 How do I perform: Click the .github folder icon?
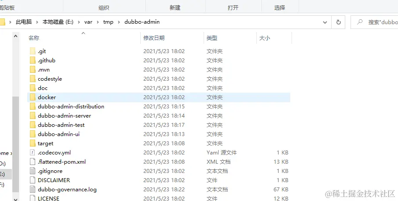click(x=33, y=60)
